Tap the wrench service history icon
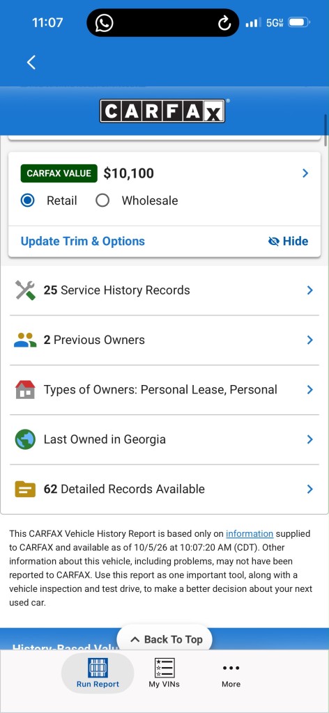 pos(25,290)
